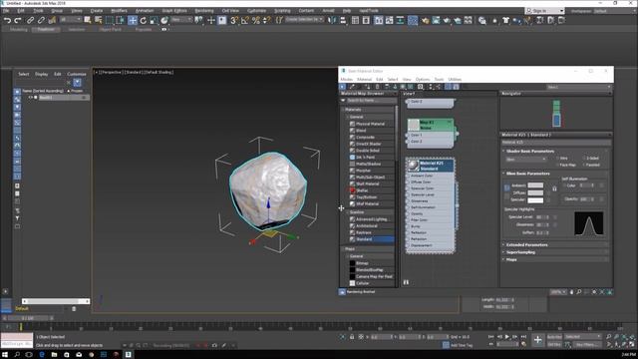638x359 pixels.
Task: Click the Pick Material eyedropper in material editor
Action: [x=352, y=87]
